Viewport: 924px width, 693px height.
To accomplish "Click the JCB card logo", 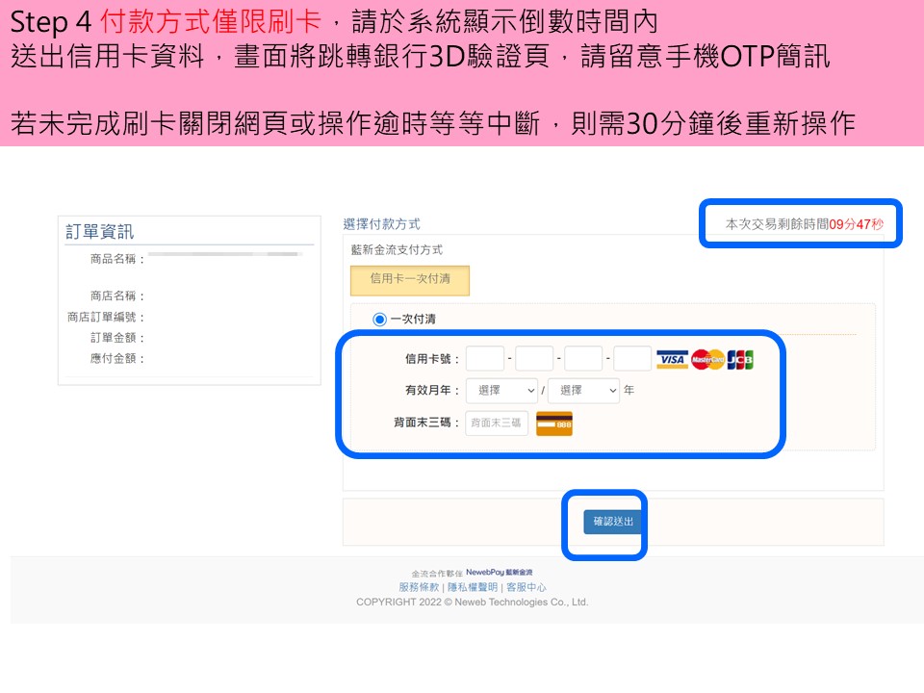I will 740,360.
